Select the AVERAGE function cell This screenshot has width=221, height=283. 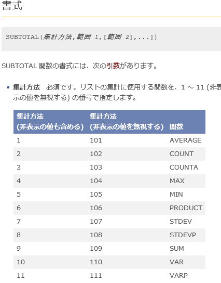click(x=185, y=140)
